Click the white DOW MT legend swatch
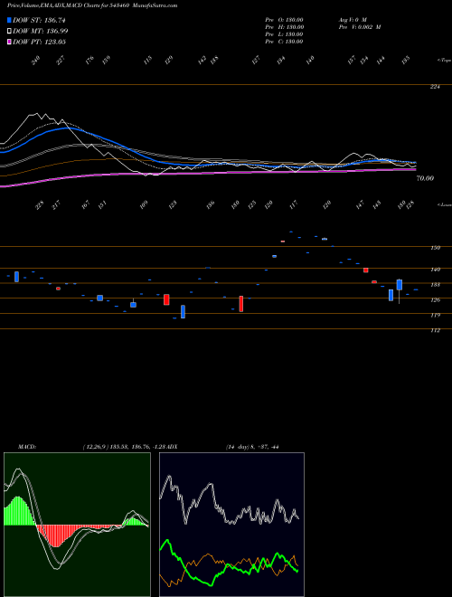The image size is (452, 597). pos(9,31)
